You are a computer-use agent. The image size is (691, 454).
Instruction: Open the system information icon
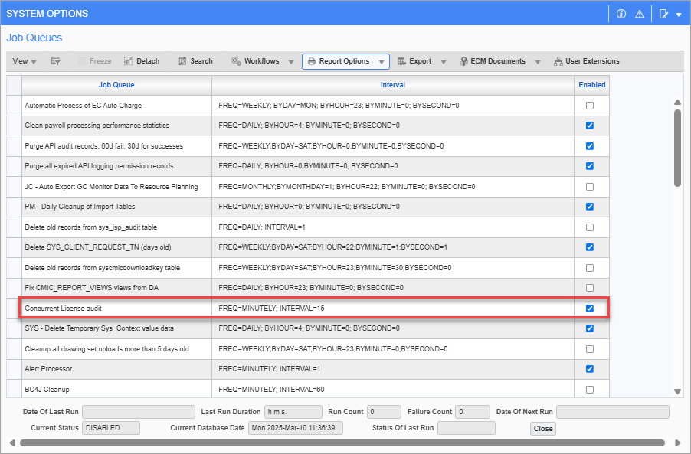click(622, 13)
